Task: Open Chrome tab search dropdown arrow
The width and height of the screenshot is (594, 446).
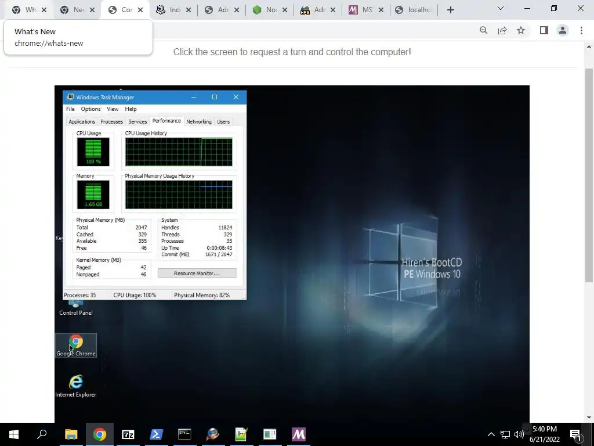Action: (501, 8)
